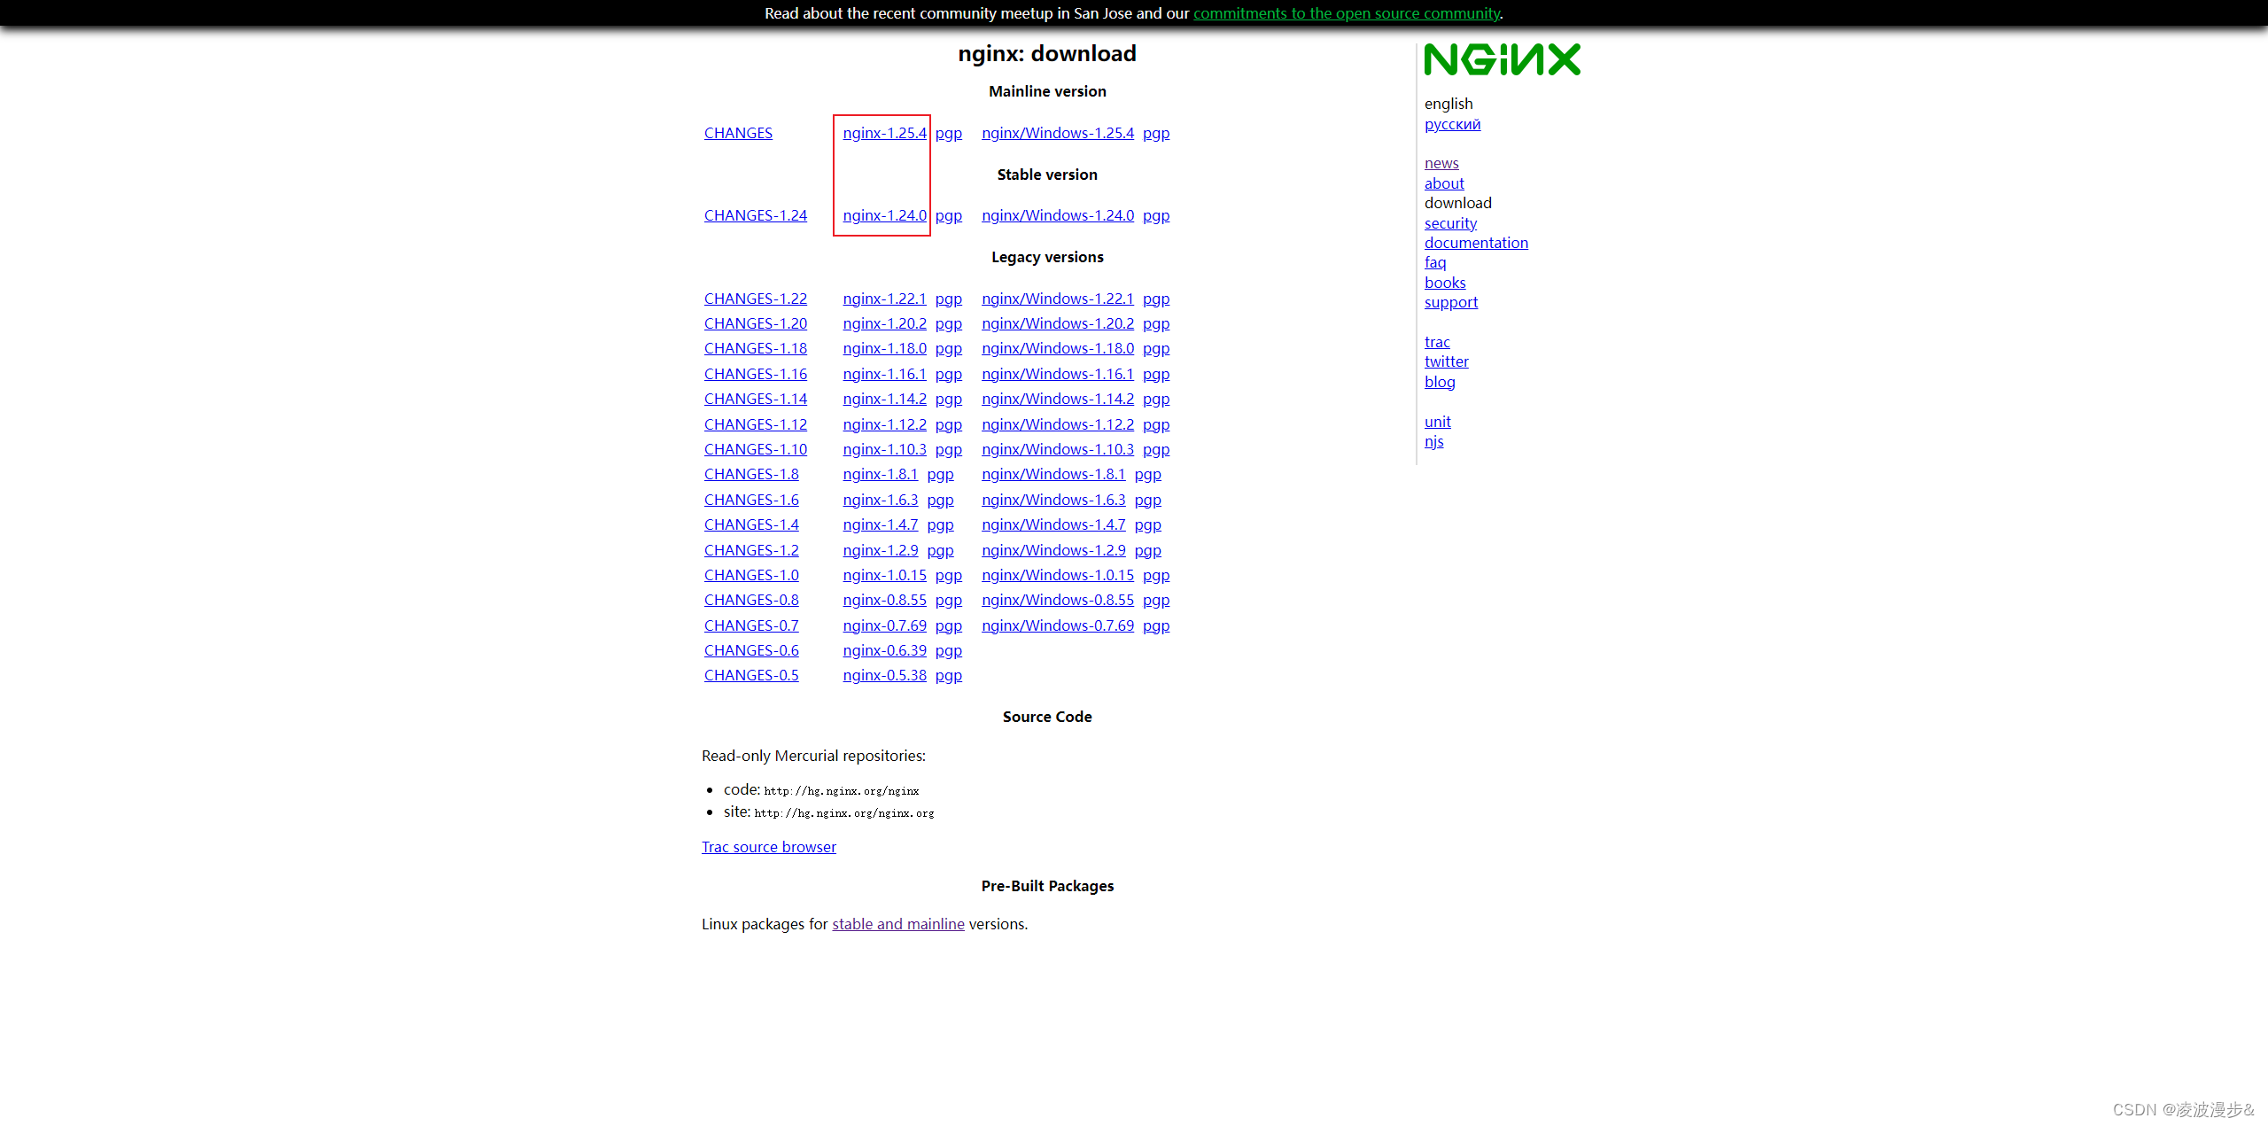Click the 'stable and mainline' hyperlink
The image size is (2268, 1126).
click(898, 923)
